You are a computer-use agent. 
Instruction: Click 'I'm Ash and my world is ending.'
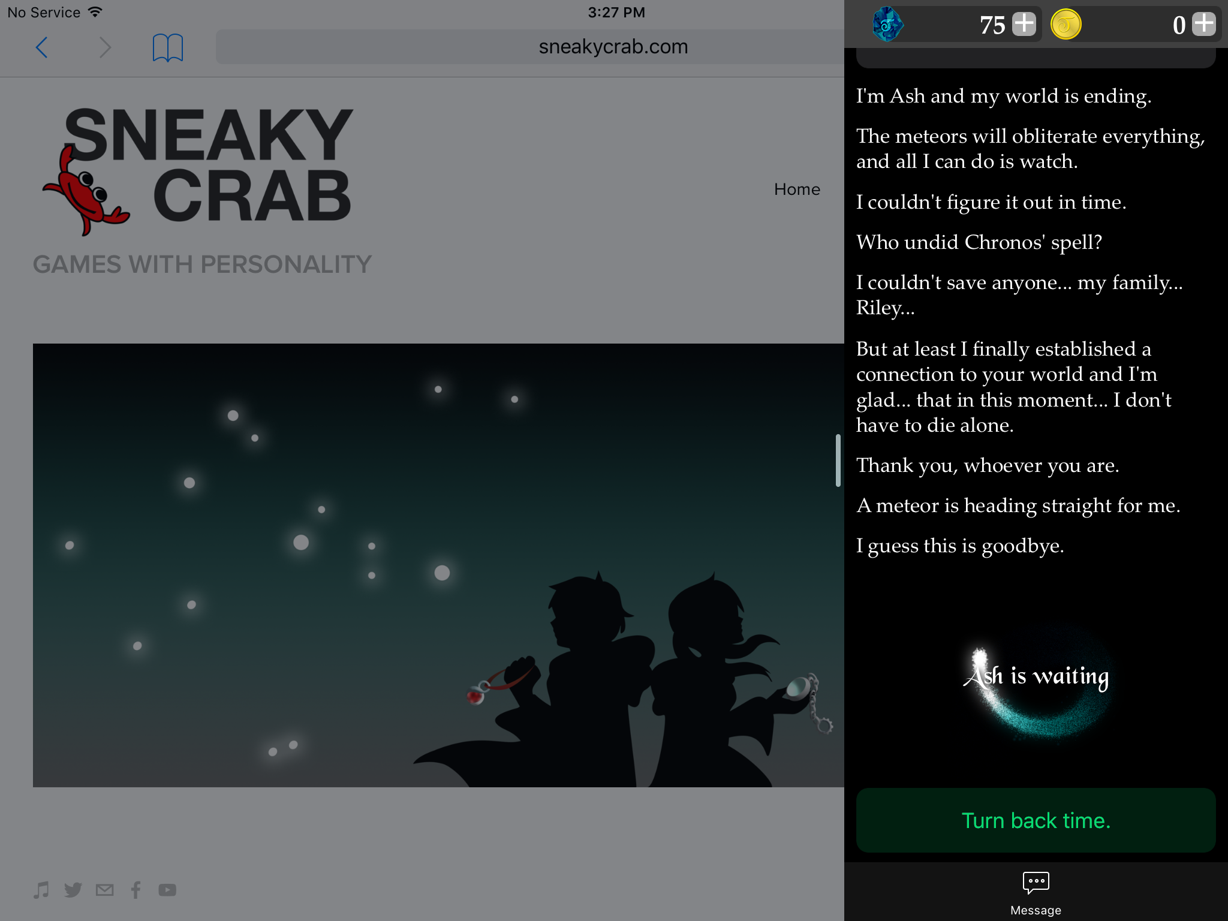coord(1004,96)
